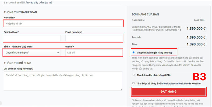Tick the terms and conditions agreement checkbox
The image size is (212, 107).
click(x=134, y=83)
